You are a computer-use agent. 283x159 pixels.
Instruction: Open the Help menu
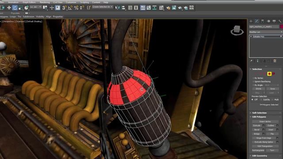(x=106, y=2)
